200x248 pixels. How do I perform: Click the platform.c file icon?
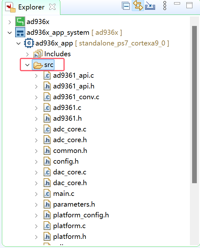(47, 226)
